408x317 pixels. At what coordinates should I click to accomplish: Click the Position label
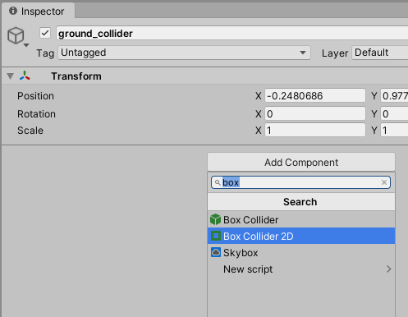tap(35, 96)
